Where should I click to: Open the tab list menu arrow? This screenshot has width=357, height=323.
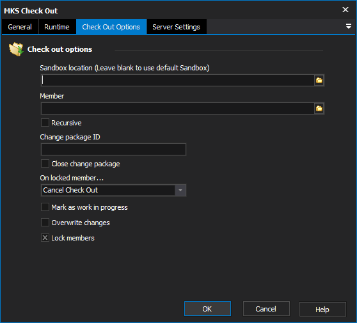[x=348, y=26]
